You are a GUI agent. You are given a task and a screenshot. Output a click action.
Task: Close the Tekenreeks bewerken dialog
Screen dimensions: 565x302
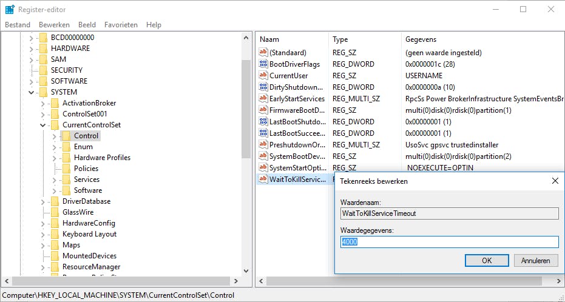555,181
